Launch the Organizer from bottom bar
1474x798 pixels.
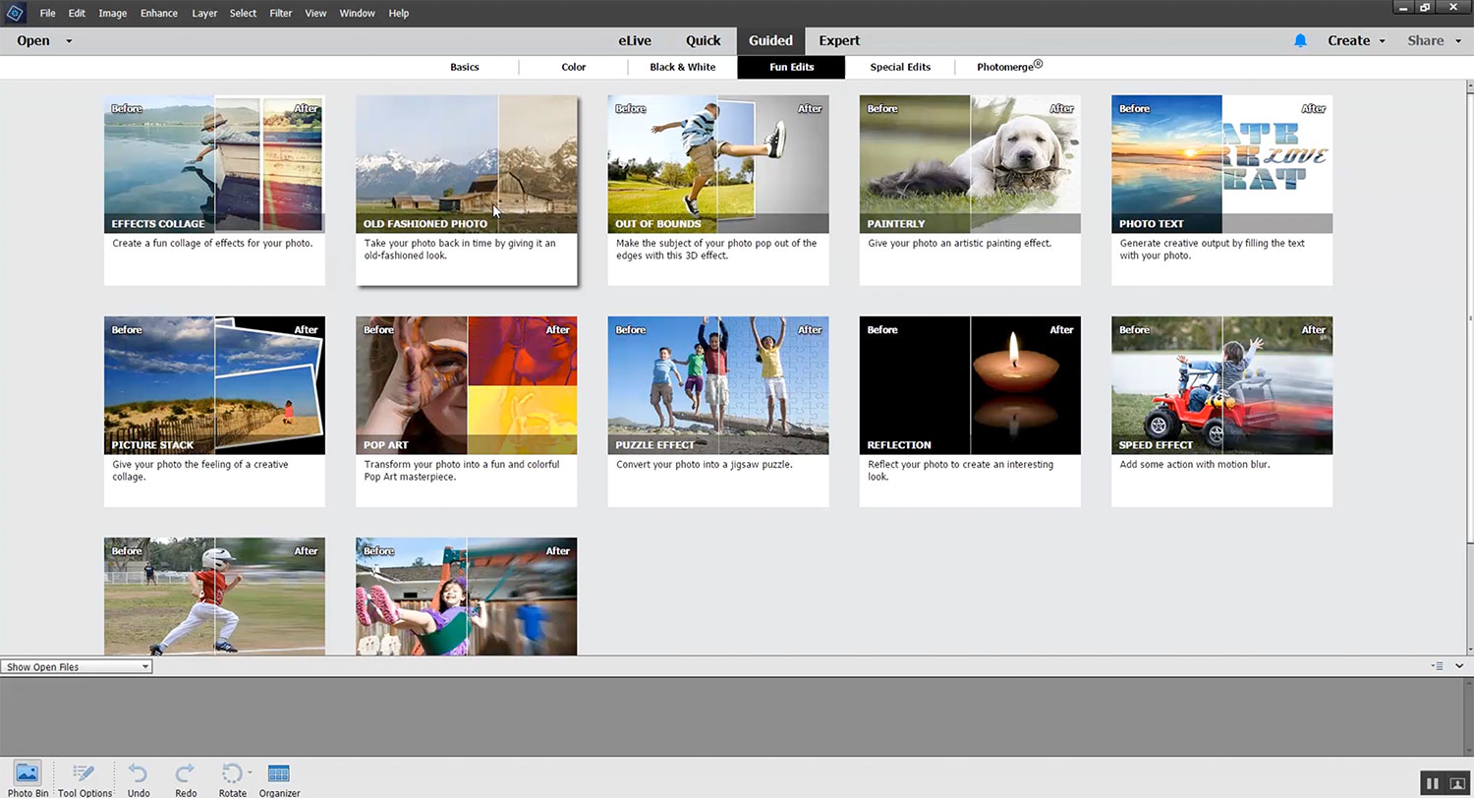pyautogui.click(x=279, y=775)
